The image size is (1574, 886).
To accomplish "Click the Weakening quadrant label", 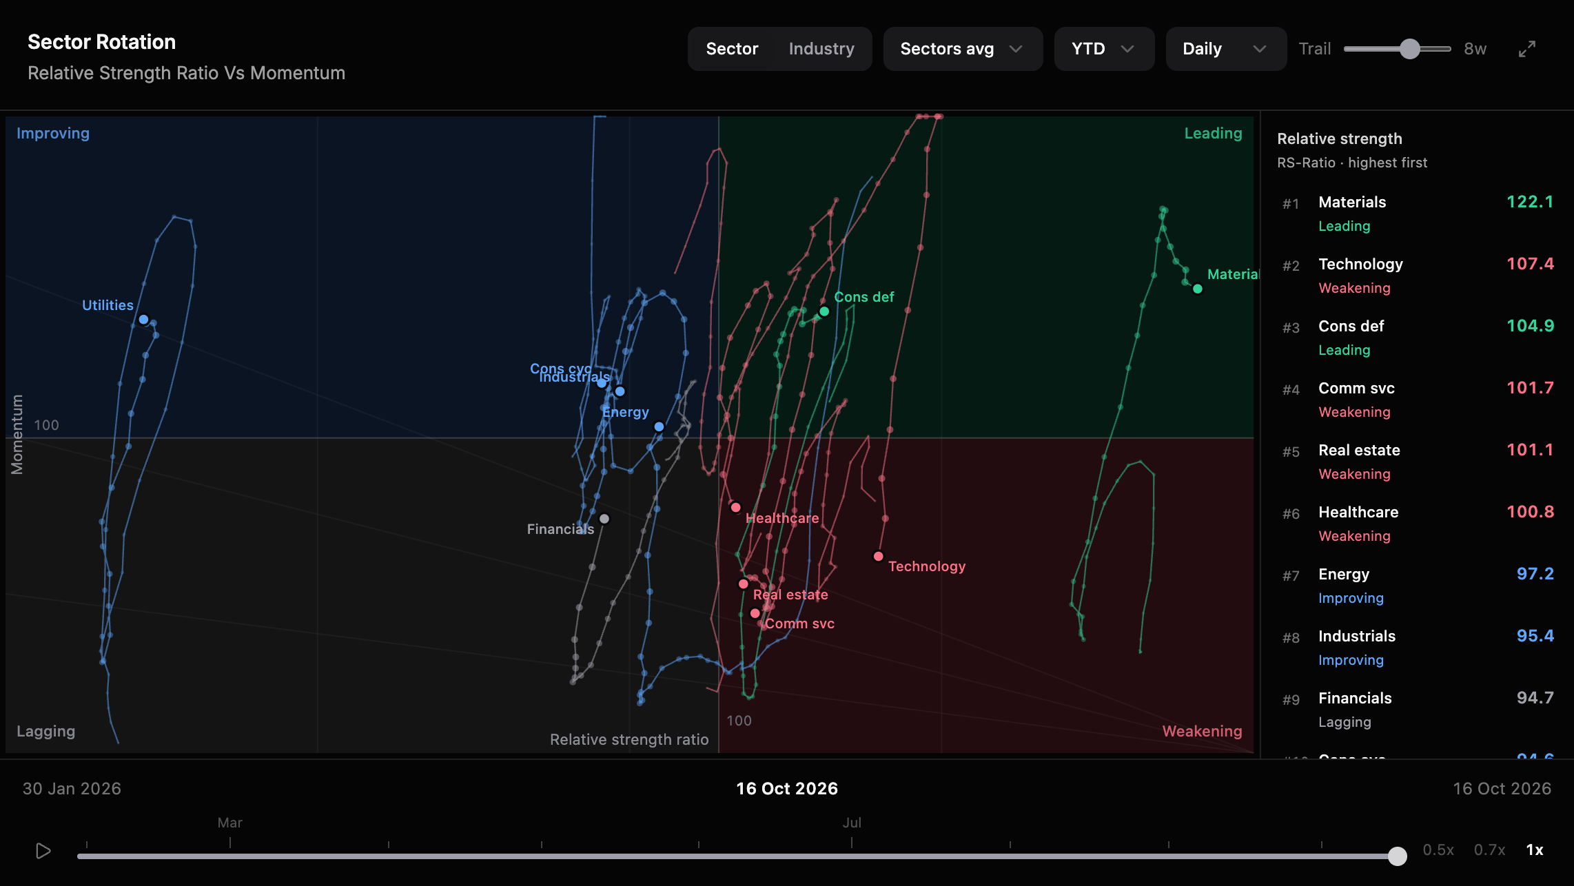I will pyautogui.click(x=1202, y=732).
